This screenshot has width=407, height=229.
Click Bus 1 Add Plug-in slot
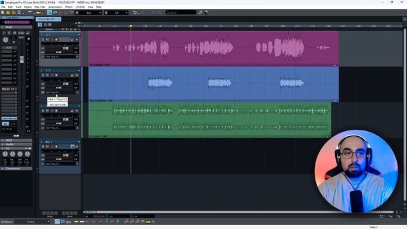tap(60, 164)
